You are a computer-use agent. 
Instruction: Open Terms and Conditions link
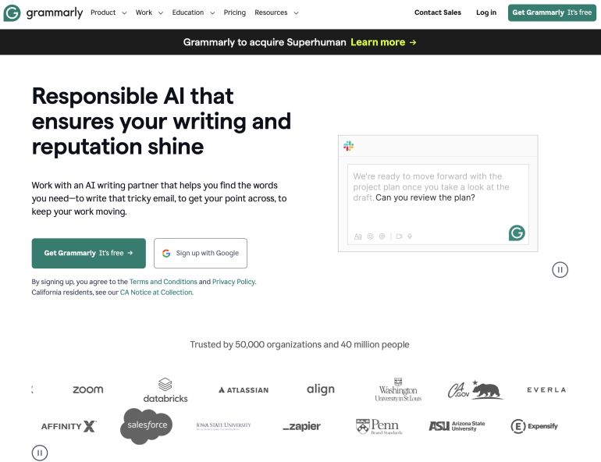tap(163, 282)
